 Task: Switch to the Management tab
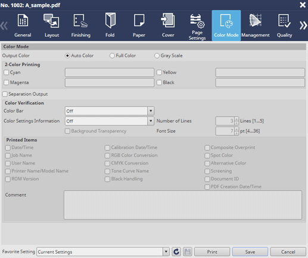[x=255, y=26]
